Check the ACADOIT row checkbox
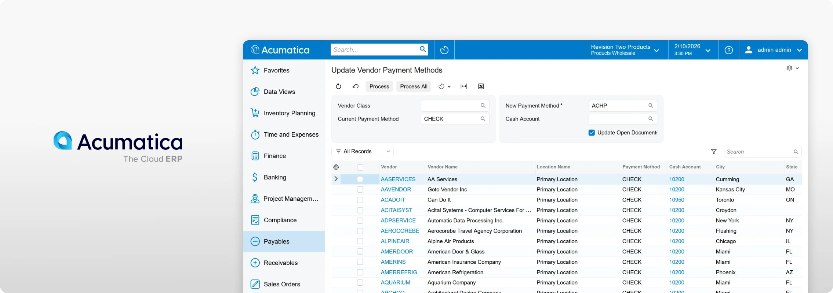 [x=360, y=200]
